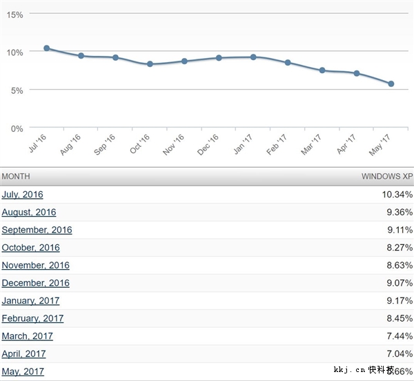Click the Mar '17 data point on chart
This screenshot has height=381, width=414.
pos(322,70)
